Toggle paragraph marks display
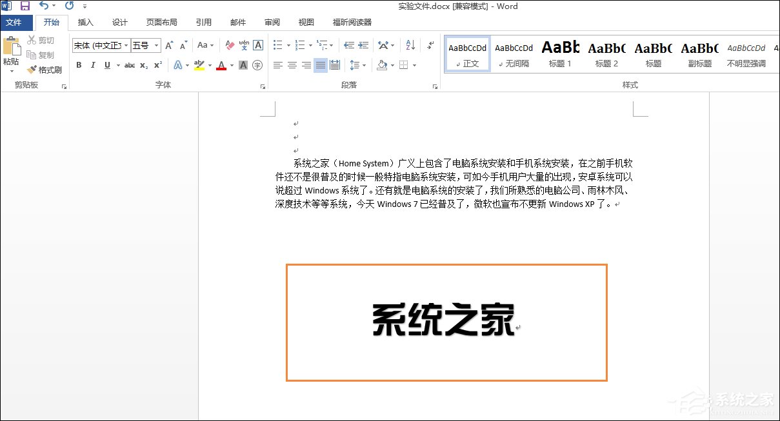The image size is (780, 421). (x=430, y=45)
